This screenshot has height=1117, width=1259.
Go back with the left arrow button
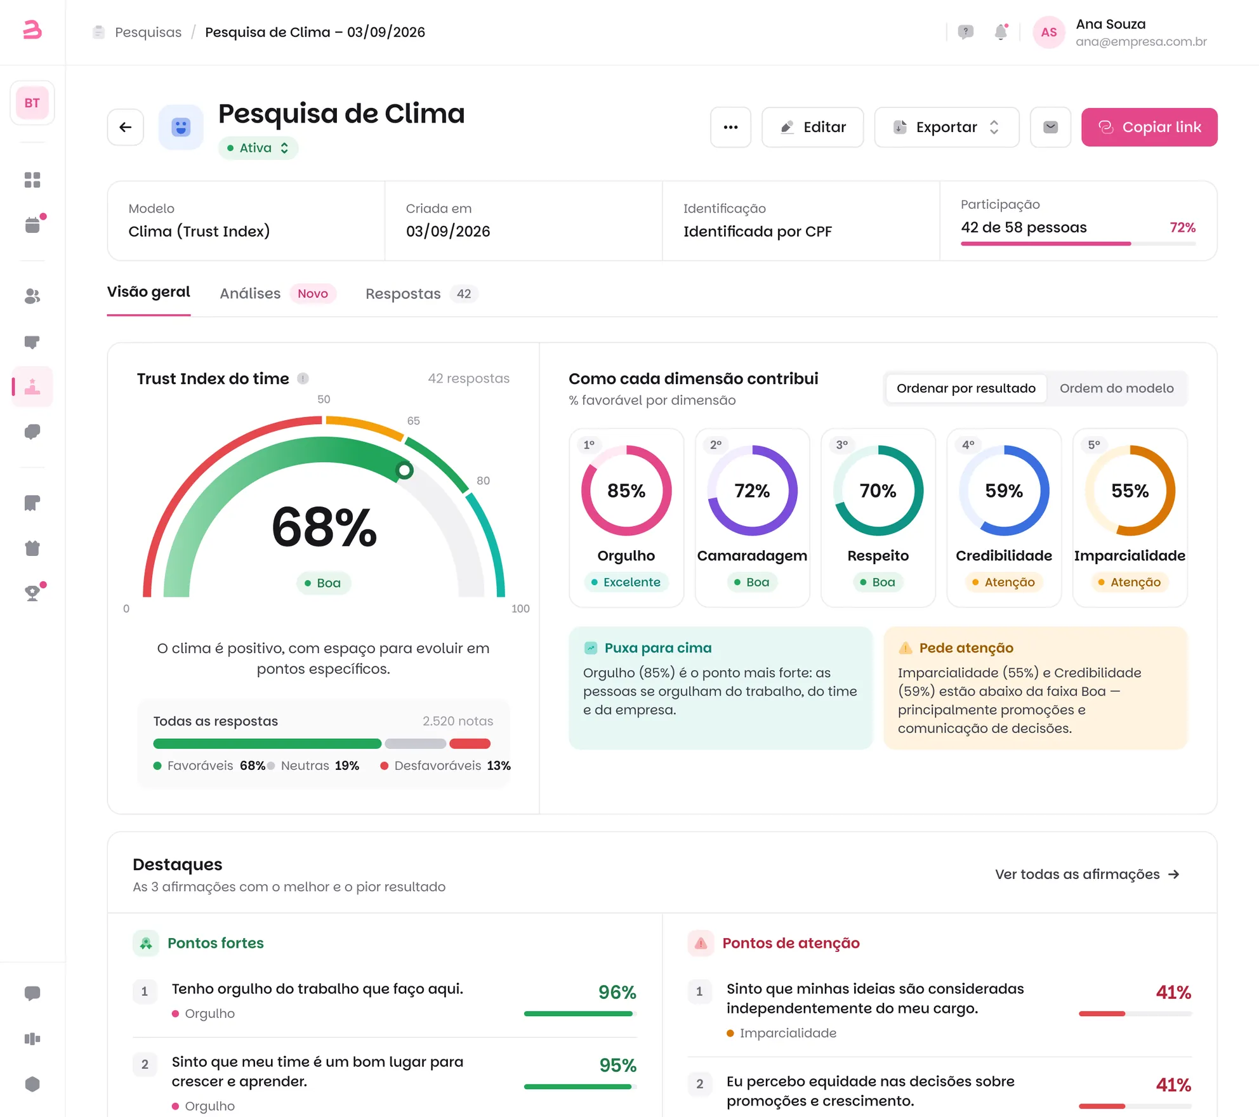coord(126,127)
